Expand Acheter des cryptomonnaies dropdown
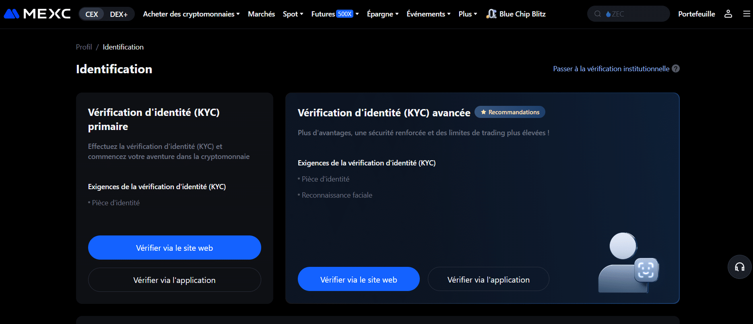Viewport: 753px width, 324px height. [191, 14]
